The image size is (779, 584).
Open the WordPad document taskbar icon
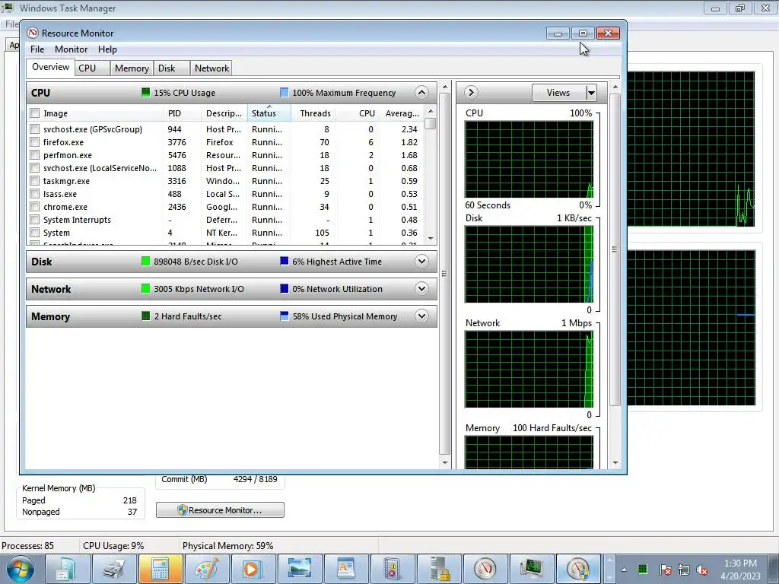coord(346,569)
